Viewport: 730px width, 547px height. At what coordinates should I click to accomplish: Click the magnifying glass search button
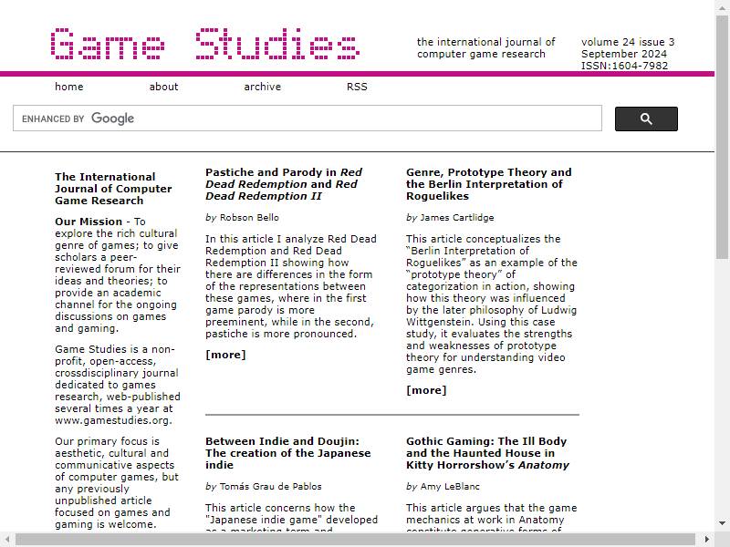[646, 119]
